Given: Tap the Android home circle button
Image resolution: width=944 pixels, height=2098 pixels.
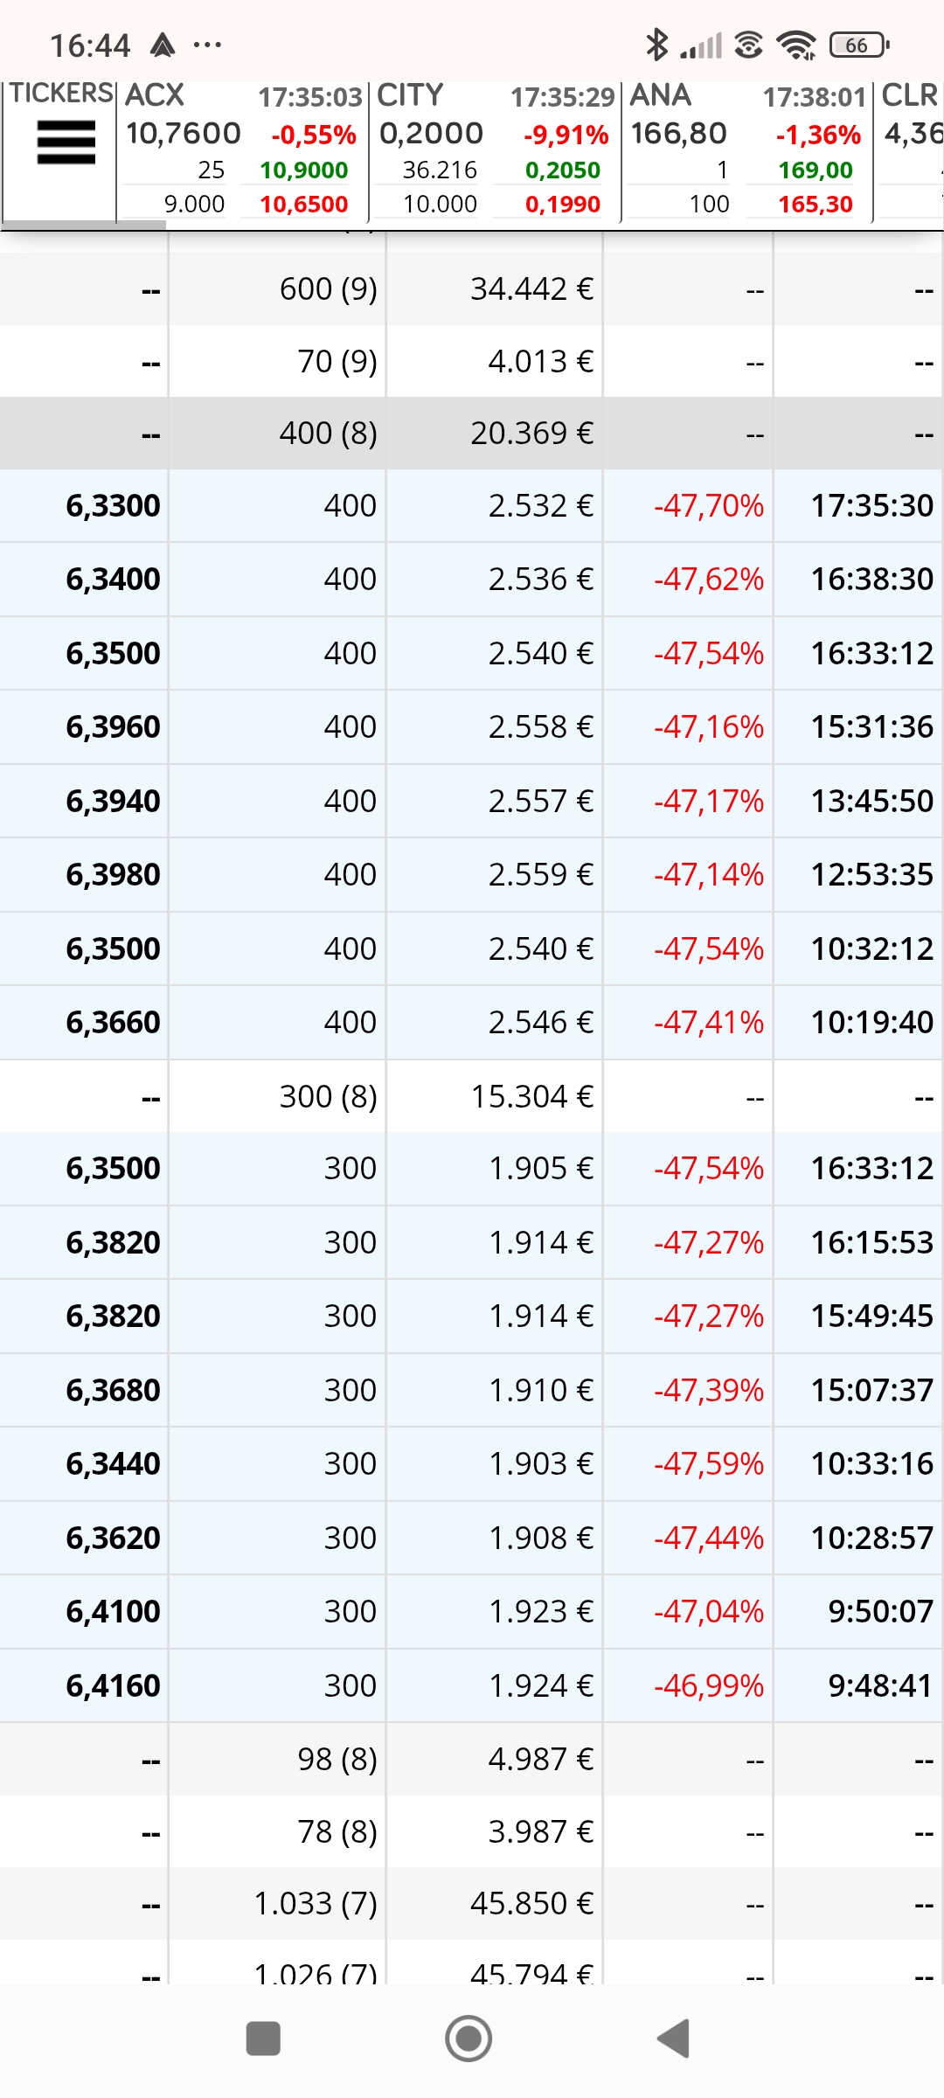Looking at the screenshot, I should point(469,2039).
